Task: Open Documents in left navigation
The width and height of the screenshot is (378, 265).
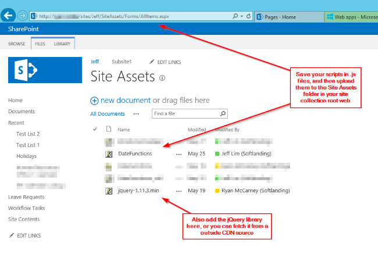Action: 22,112
